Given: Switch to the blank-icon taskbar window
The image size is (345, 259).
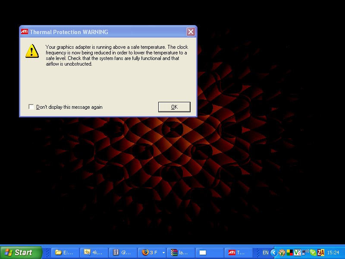Looking at the screenshot, I should click(210, 253).
